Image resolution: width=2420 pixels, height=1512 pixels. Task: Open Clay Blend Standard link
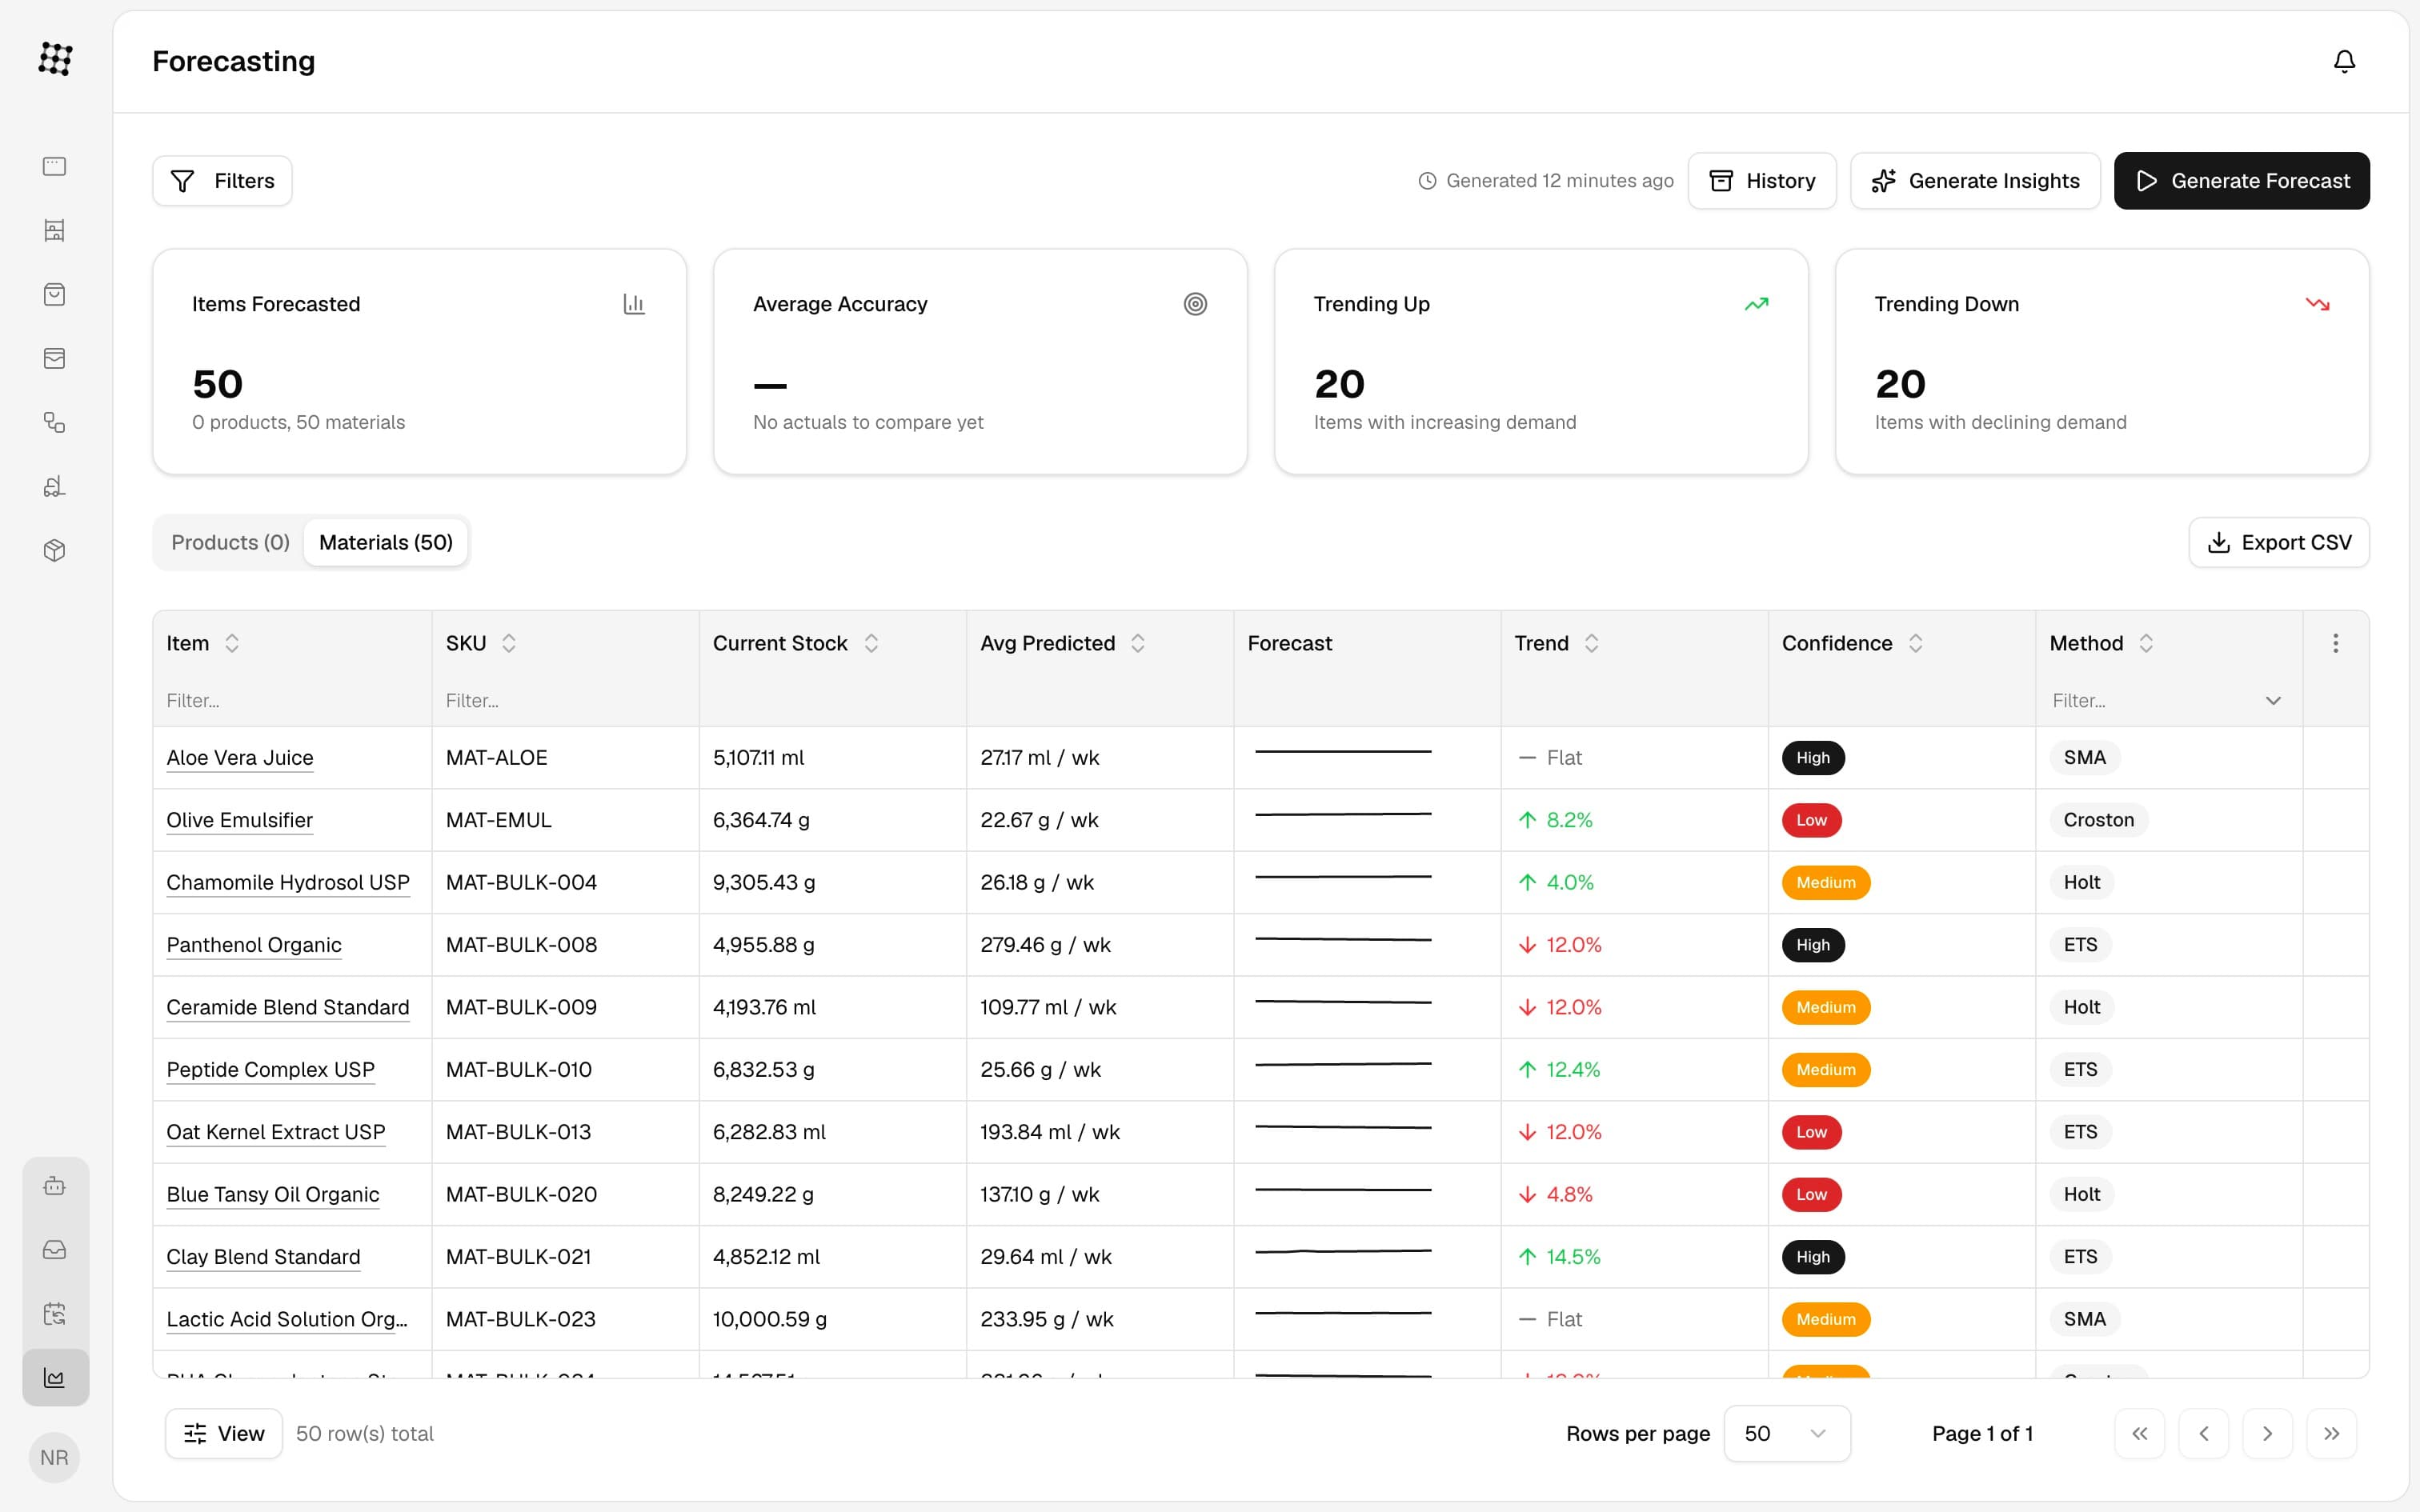click(x=263, y=1257)
